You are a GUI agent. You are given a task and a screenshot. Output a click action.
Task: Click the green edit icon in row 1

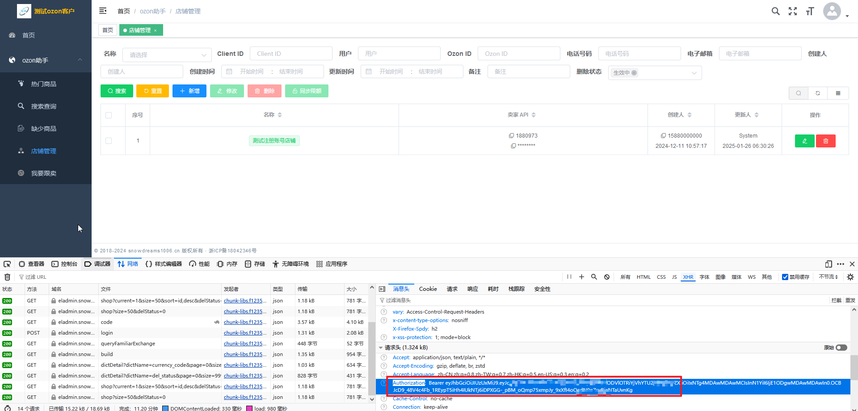point(804,141)
